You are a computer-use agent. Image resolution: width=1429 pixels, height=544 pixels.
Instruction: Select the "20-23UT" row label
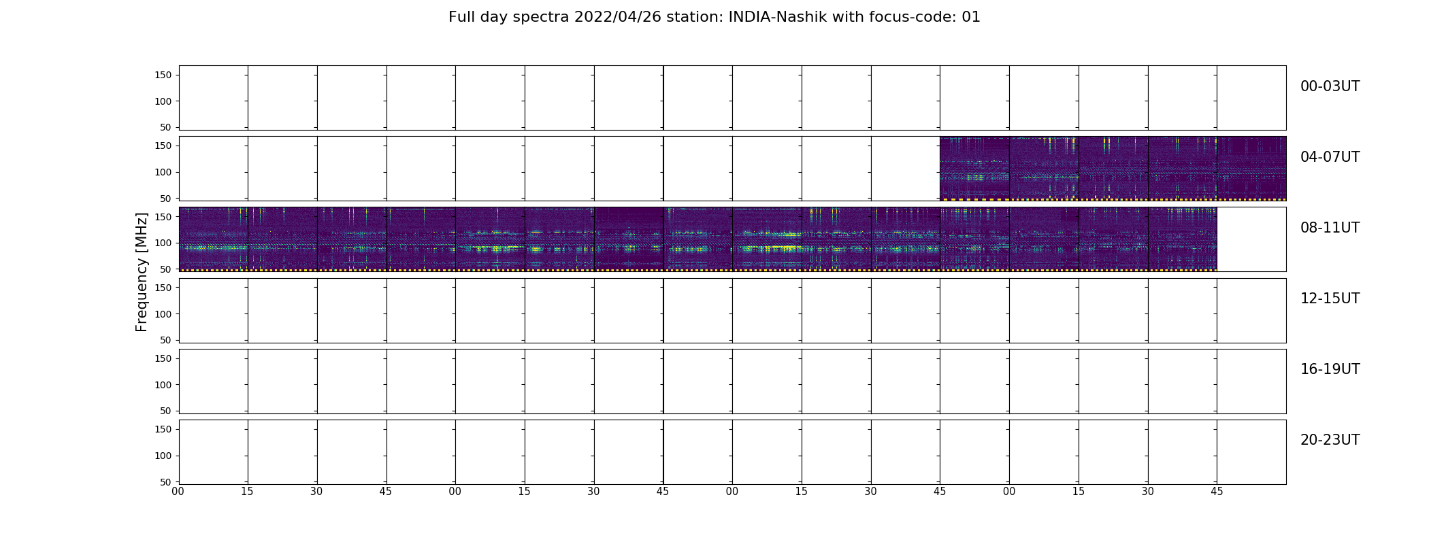tap(1330, 440)
